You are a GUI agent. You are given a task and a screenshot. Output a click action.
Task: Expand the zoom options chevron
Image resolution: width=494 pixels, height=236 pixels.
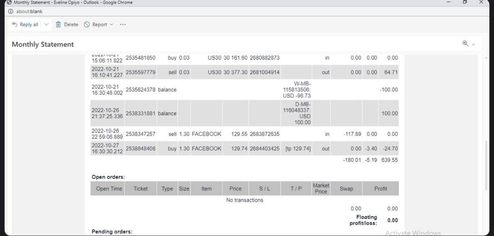[473, 44]
